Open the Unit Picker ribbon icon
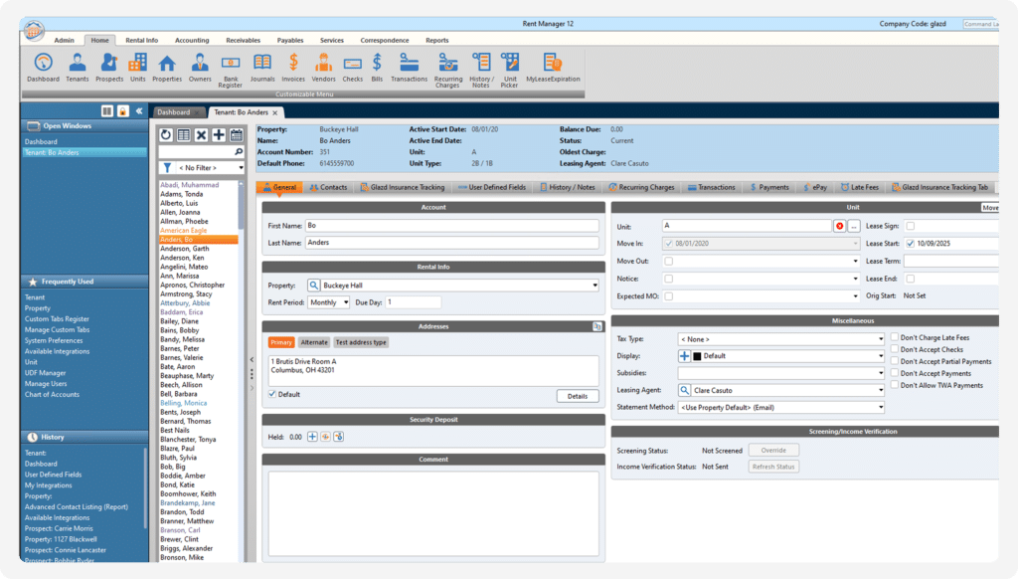The height and width of the screenshot is (579, 1018). (x=510, y=71)
